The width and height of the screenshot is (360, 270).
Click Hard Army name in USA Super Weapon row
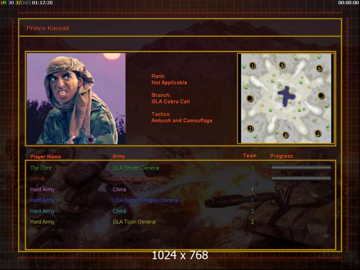(x=42, y=200)
